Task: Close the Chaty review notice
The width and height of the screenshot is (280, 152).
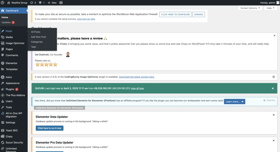Action: pos(274,36)
